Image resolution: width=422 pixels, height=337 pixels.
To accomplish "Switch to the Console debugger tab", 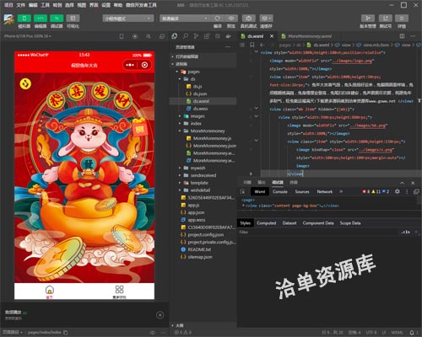I will click(x=280, y=191).
